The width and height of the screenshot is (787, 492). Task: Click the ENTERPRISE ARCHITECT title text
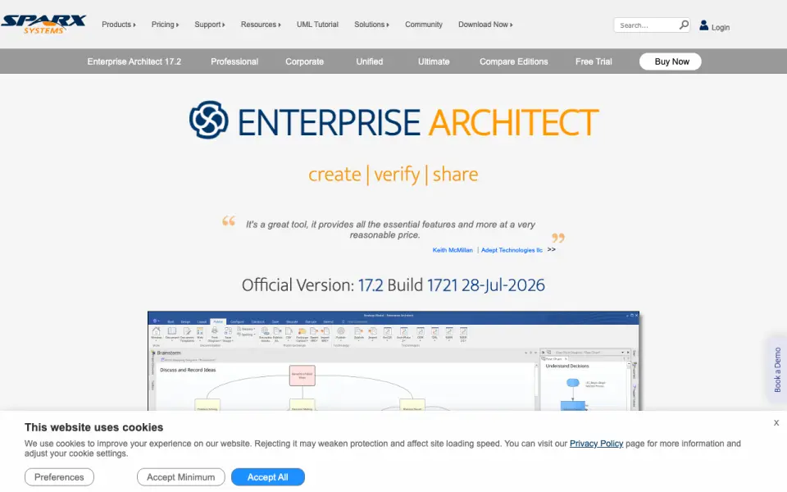417,122
